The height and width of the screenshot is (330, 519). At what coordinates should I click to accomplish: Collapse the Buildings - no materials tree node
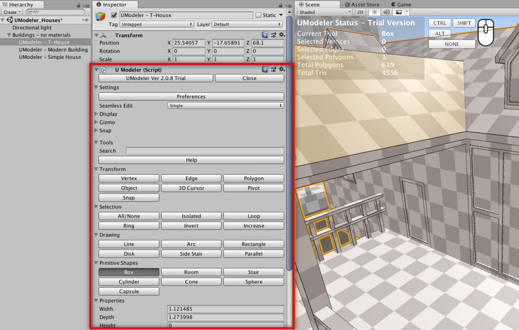(9, 35)
